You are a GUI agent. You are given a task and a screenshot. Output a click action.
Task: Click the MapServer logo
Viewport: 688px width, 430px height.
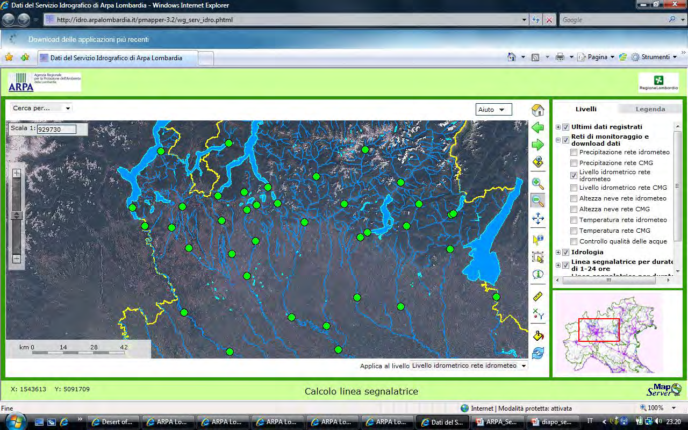pos(664,390)
